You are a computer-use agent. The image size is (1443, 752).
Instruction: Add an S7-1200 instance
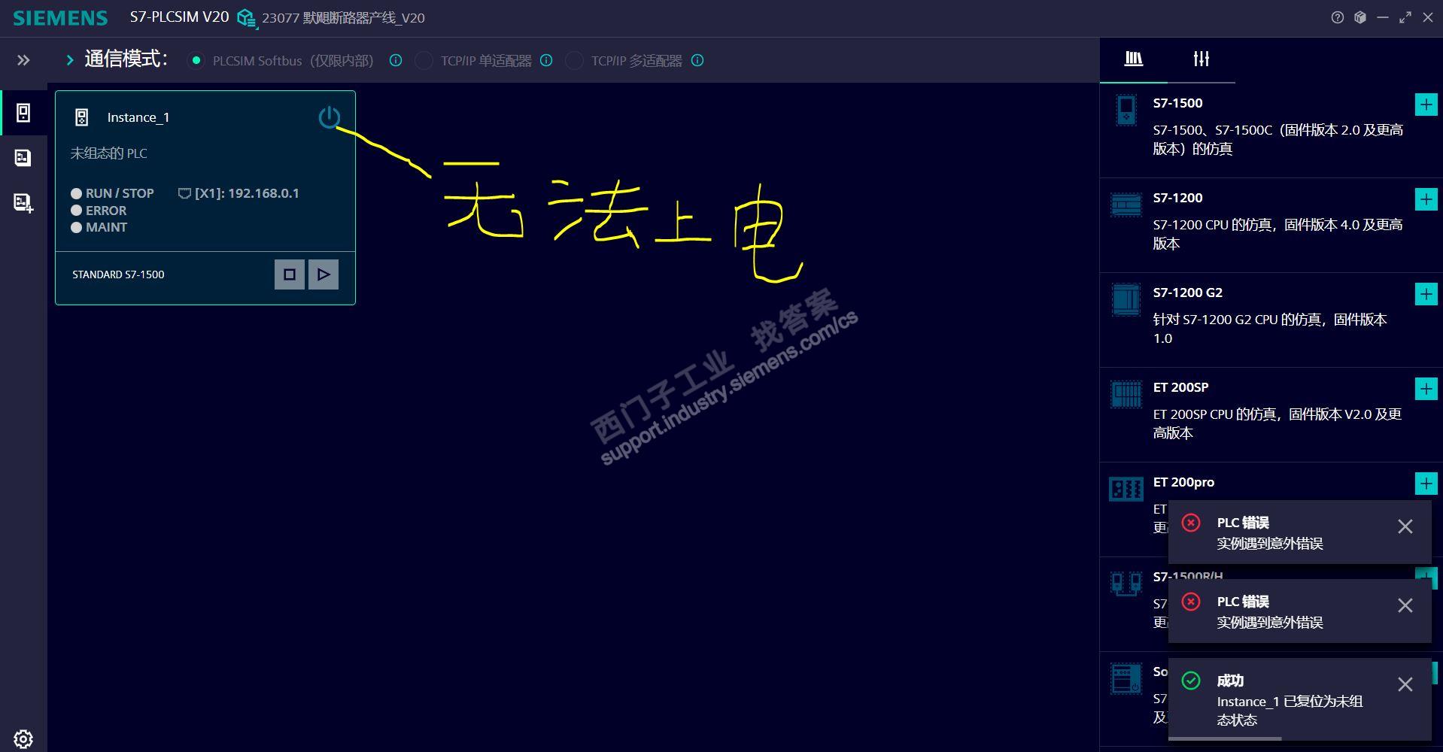pyautogui.click(x=1426, y=199)
